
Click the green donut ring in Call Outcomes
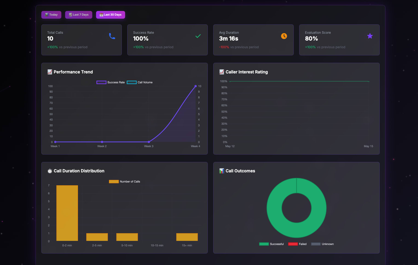pos(274,208)
